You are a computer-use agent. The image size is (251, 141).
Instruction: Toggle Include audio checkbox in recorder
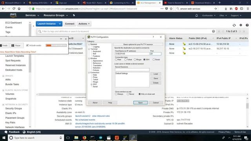click(x=27, y=45)
